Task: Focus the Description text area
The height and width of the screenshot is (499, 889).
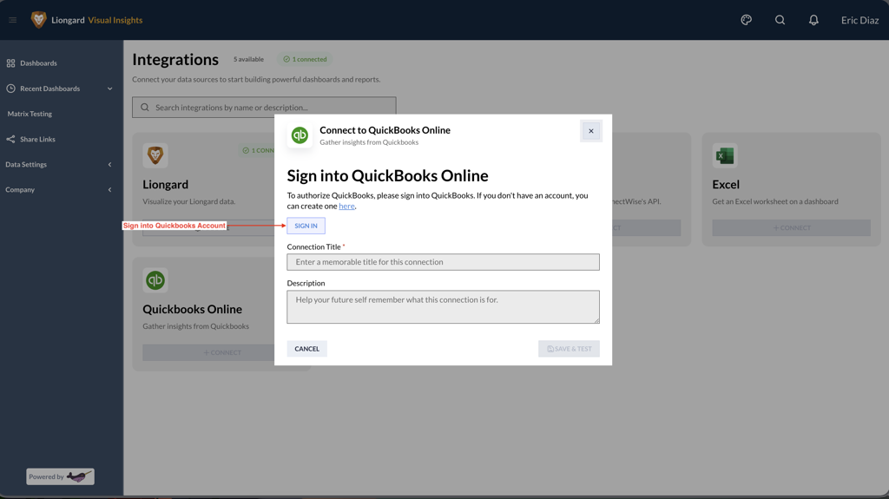Action: tap(443, 306)
